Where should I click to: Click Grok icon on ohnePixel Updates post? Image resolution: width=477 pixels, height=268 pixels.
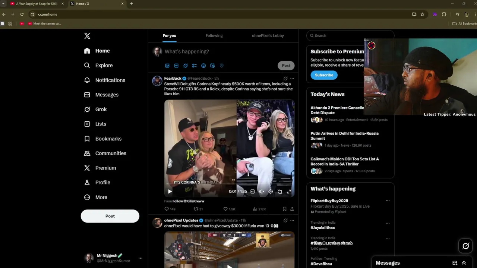[285, 220]
